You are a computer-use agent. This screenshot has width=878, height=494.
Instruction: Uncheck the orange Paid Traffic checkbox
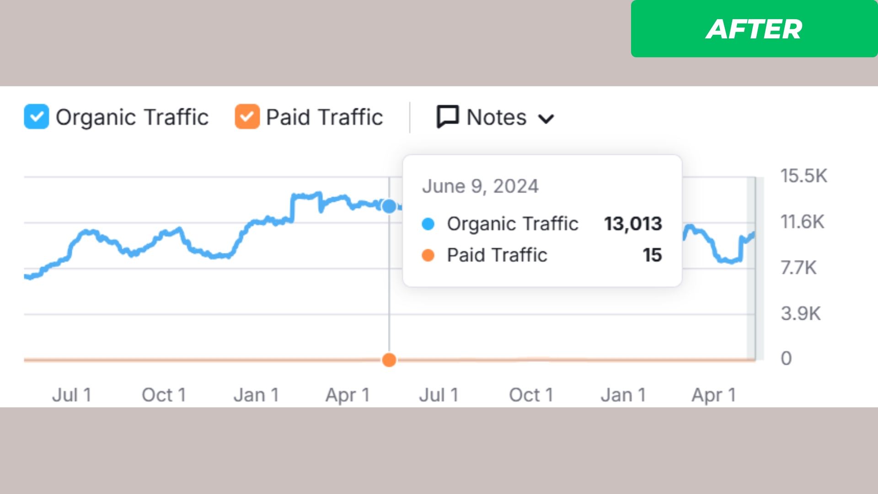tap(247, 117)
